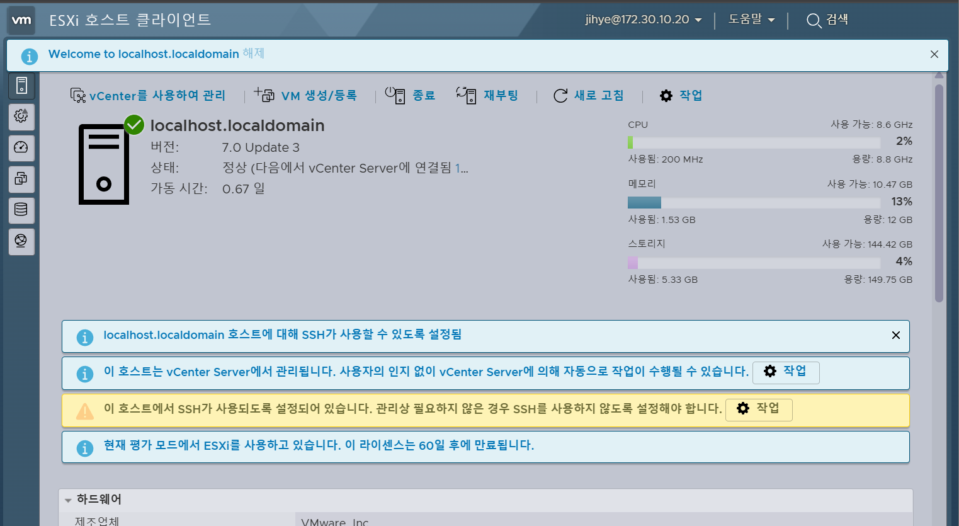Close the Welcome to localhost.localdomain banner
The width and height of the screenshot is (959, 526).
tap(934, 54)
